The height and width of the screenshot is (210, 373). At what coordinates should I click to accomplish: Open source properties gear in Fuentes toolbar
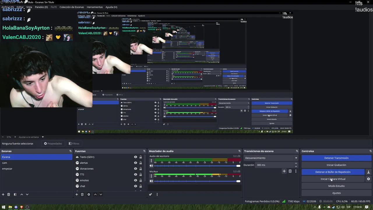pyautogui.click(x=89, y=195)
